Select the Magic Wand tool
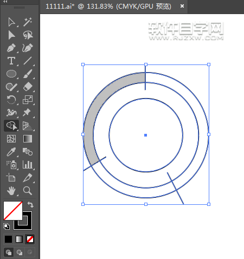 tap(28, 22)
